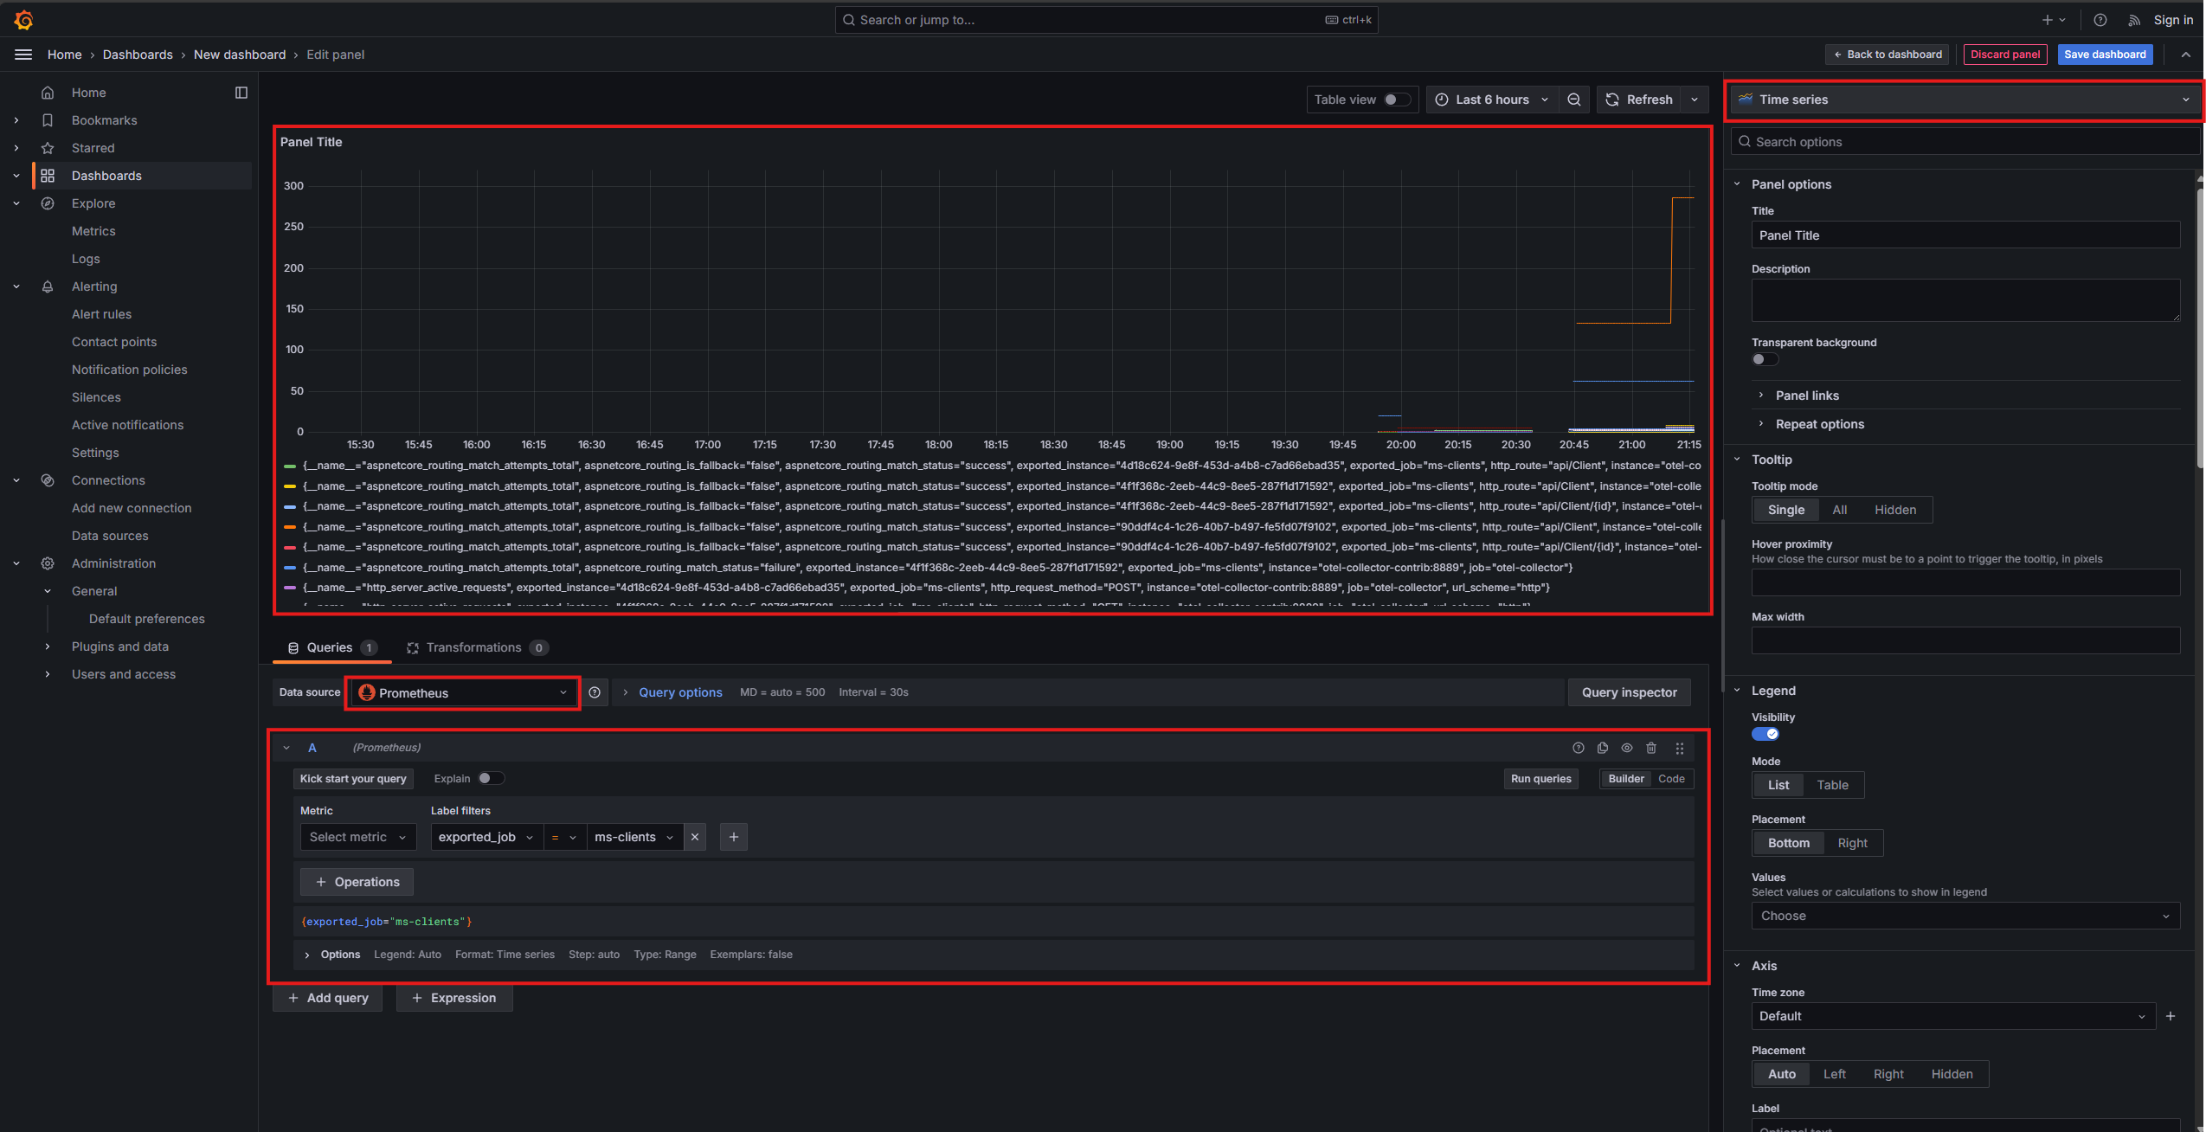
Task: Duplicate query A with copy icon
Action: pyautogui.click(x=1602, y=748)
